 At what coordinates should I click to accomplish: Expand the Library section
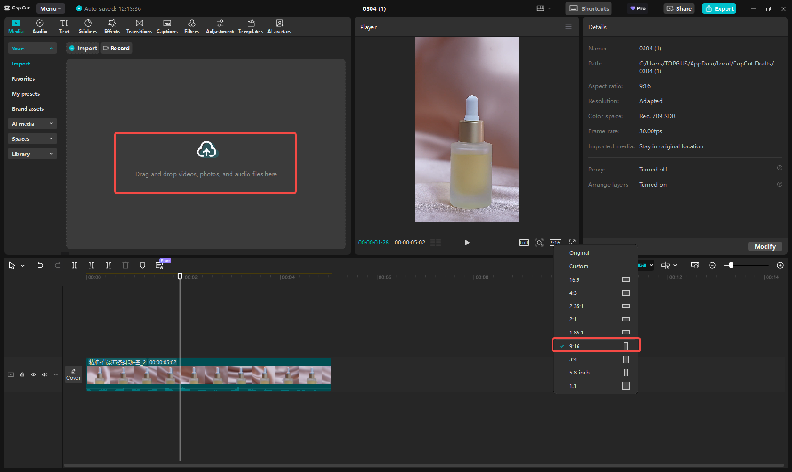tap(32, 154)
